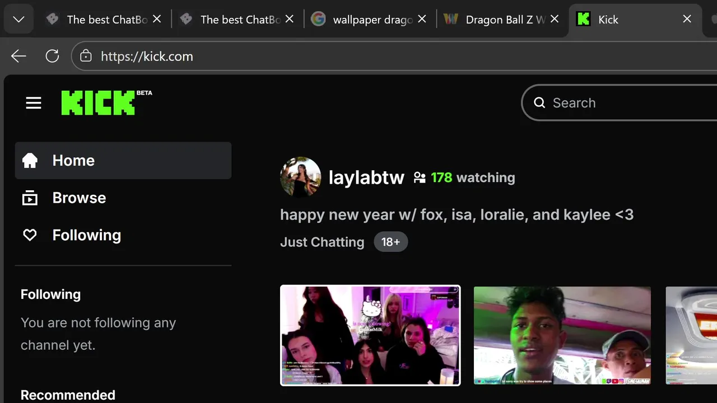Click the Browse play icon
The height and width of the screenshot is (403, 717).
point(30,198)
